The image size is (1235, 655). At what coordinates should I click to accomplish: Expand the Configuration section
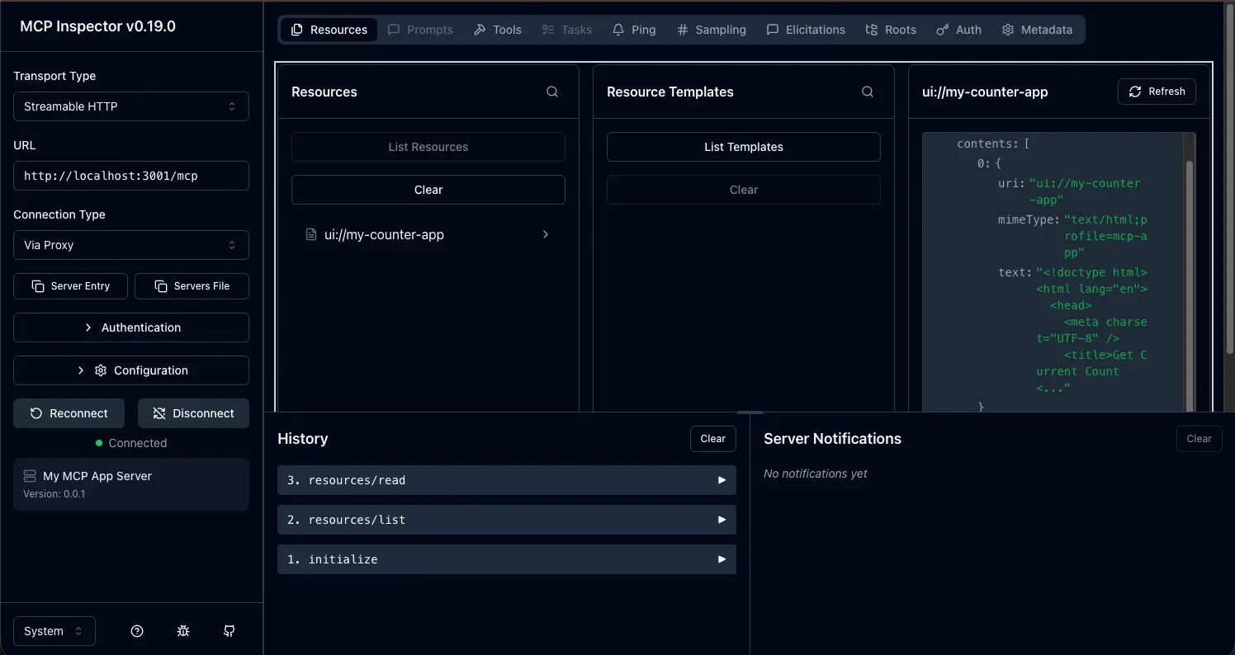pos(131,370)
